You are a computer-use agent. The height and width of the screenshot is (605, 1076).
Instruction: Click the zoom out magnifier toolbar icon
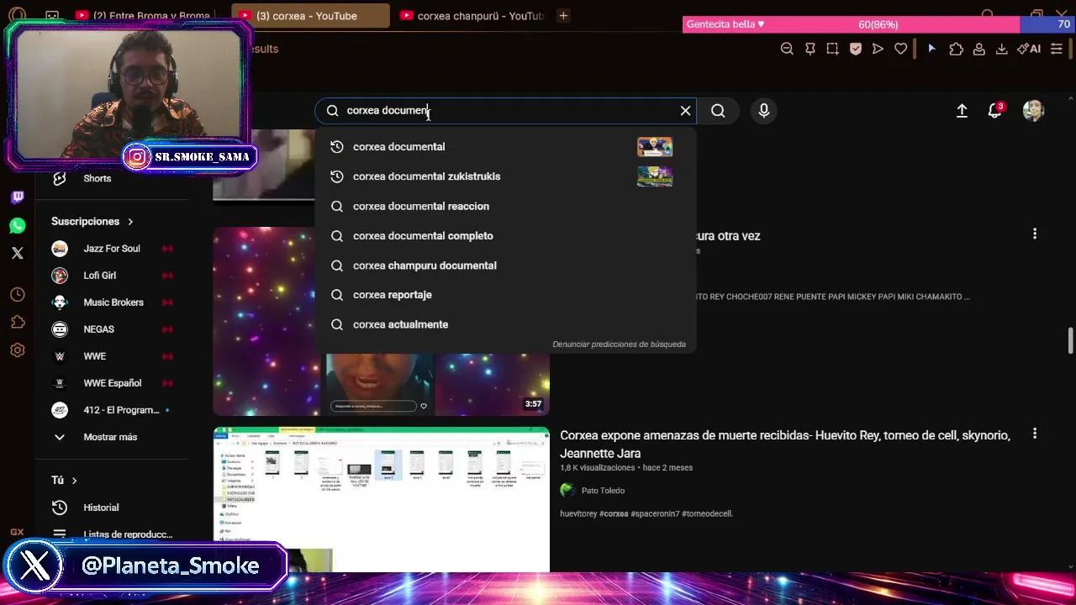787,49
